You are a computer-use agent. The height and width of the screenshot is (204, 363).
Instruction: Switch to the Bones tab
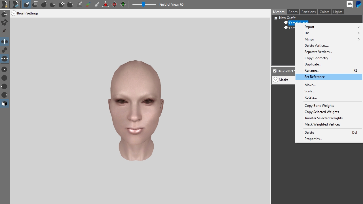[x=293, y=12]
